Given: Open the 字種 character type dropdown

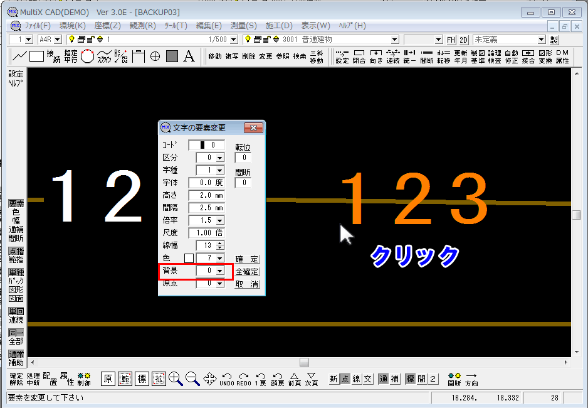Looking at the screenshot, I should coord(220,170).
